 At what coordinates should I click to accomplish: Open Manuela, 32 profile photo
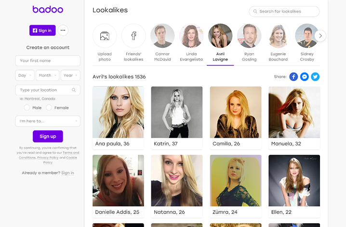pos(294,112)
